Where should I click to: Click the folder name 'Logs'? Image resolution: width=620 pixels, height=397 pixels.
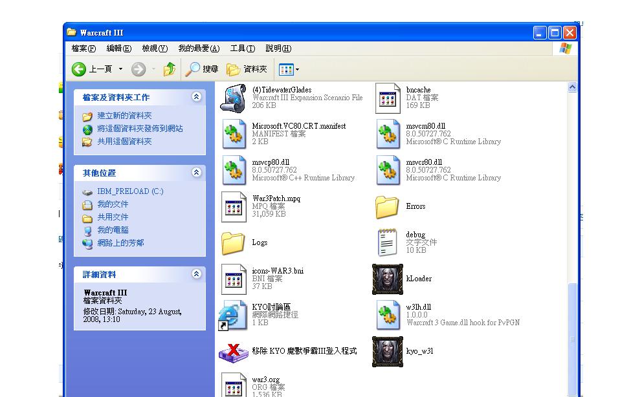(x=260, y=242)
